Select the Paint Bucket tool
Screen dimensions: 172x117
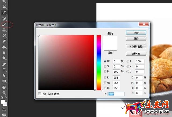point(4,47)
